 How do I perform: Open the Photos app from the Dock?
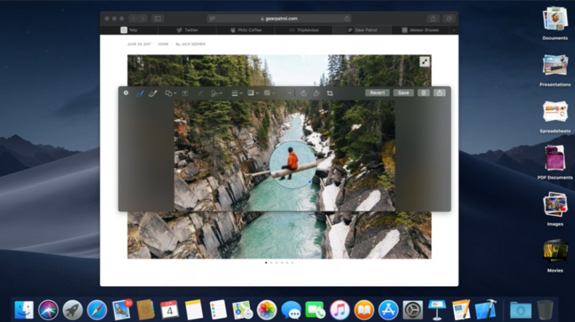267,309
